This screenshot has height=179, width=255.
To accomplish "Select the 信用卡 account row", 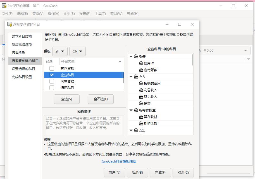I will (161, 63).
